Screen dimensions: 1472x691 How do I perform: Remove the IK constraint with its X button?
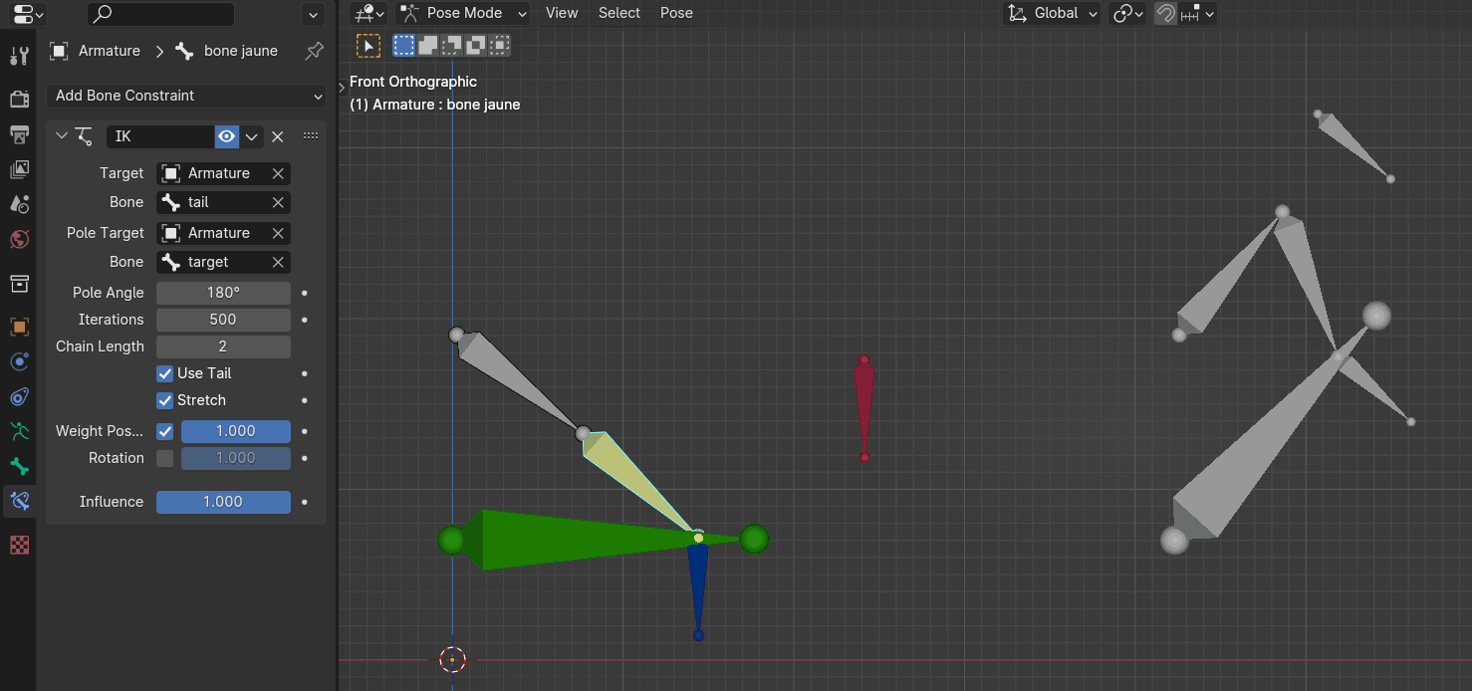pos(277,135)
